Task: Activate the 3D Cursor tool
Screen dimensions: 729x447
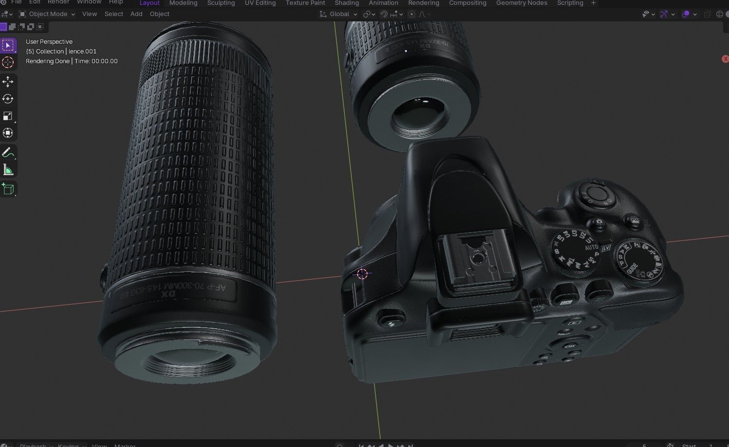Action: pyautogui.click(x=8, y=62)
